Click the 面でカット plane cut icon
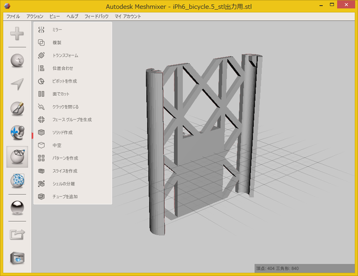This screenshot has height=276, width=358. point(41,94)
